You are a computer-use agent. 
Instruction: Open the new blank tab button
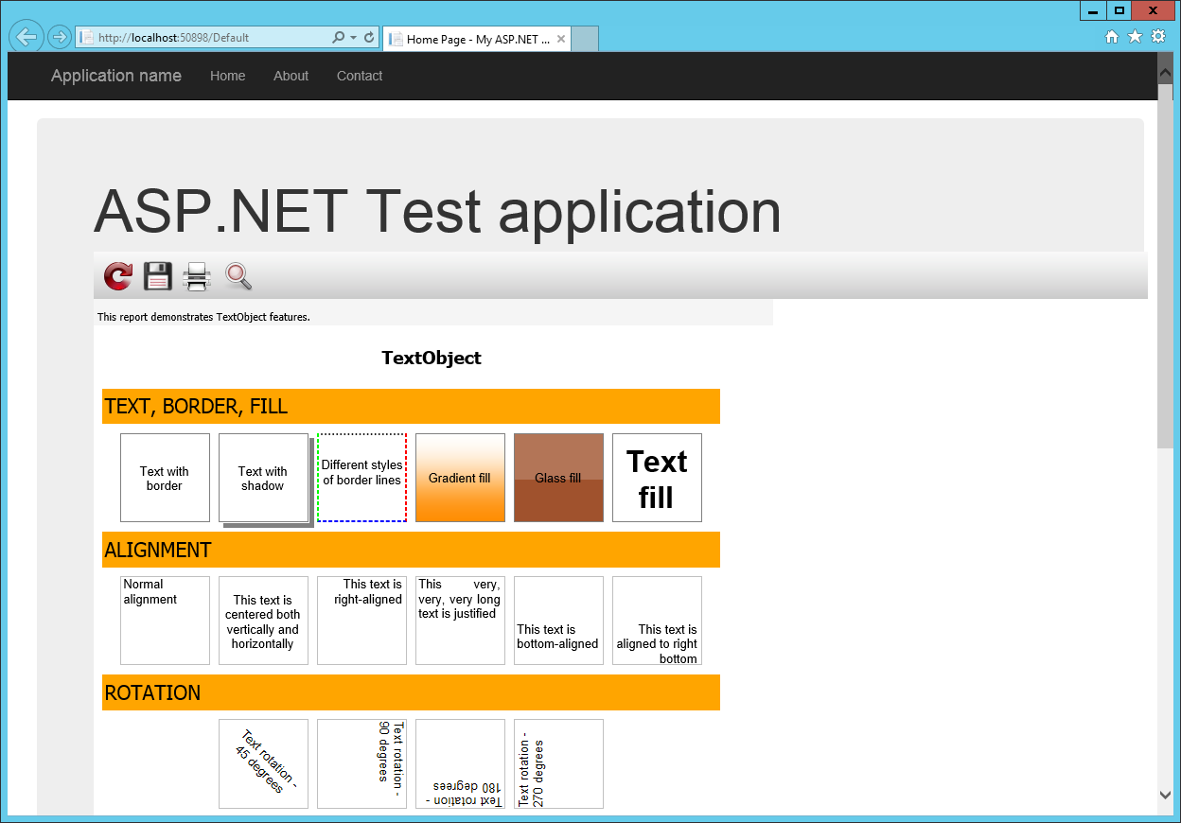point(585,39)
